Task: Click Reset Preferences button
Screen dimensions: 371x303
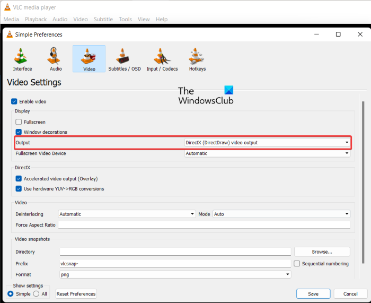Action: 76,294
